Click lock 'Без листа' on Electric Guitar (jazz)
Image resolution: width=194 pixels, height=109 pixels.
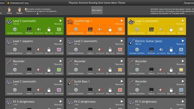171,50
